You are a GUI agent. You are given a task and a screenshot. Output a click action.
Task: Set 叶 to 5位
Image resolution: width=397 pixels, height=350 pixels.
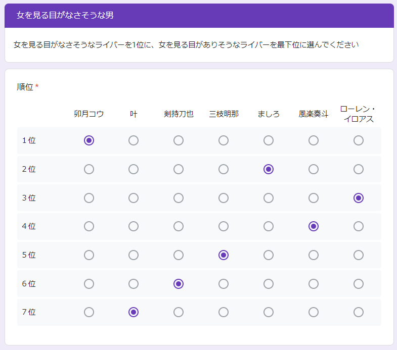pyautogui.click(x=134, y=255)
